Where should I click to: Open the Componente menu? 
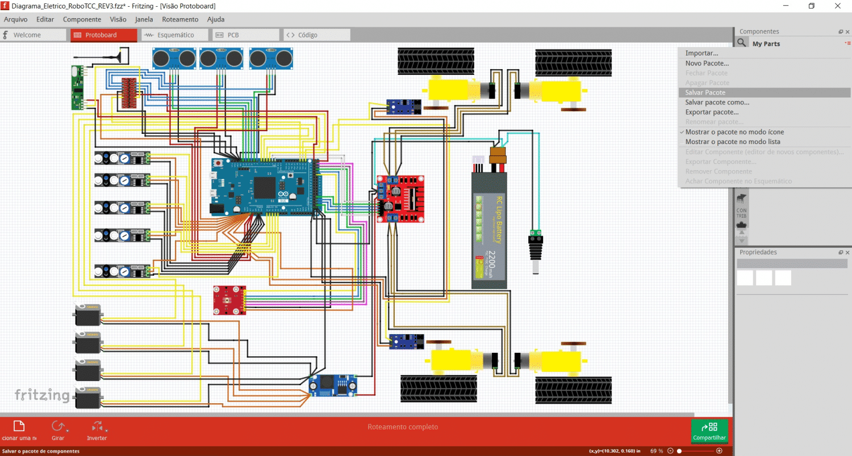pyautogui.click(x=82, y=19)
